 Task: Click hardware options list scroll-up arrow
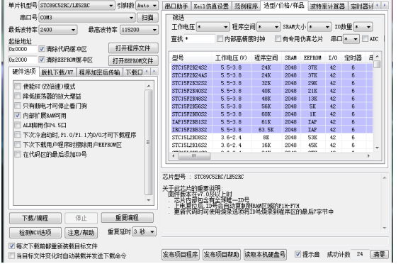point(149,86)
